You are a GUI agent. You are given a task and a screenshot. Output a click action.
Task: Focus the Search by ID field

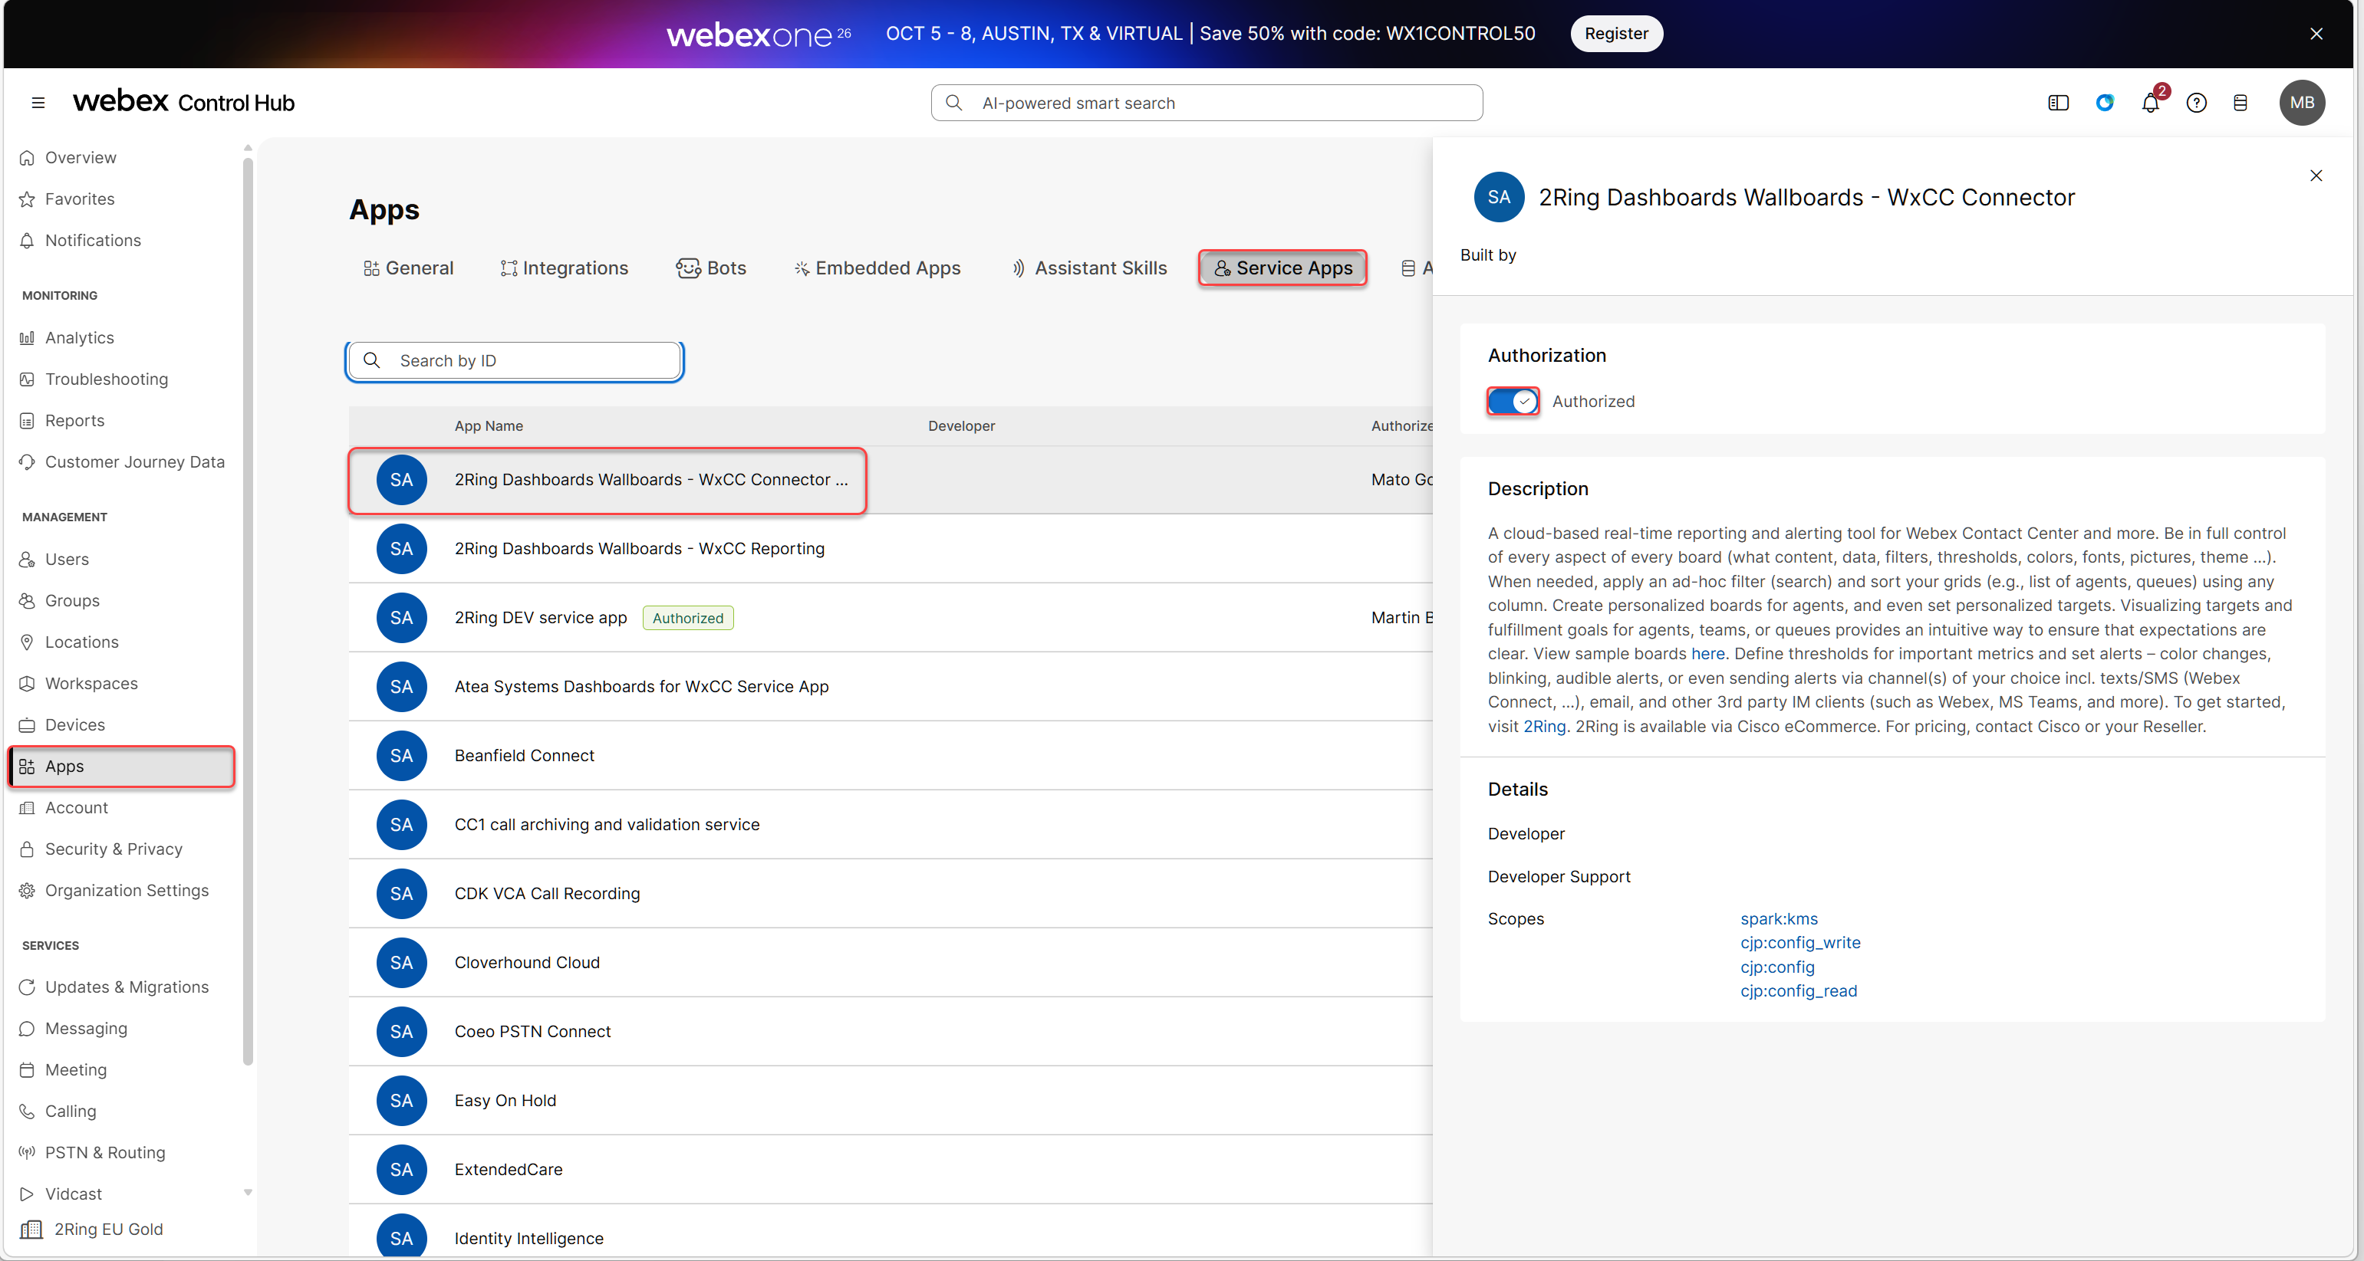(x=515, y=360)
